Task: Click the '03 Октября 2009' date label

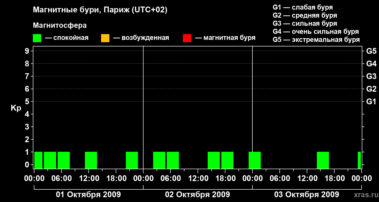Action: (x=307, y=195)
